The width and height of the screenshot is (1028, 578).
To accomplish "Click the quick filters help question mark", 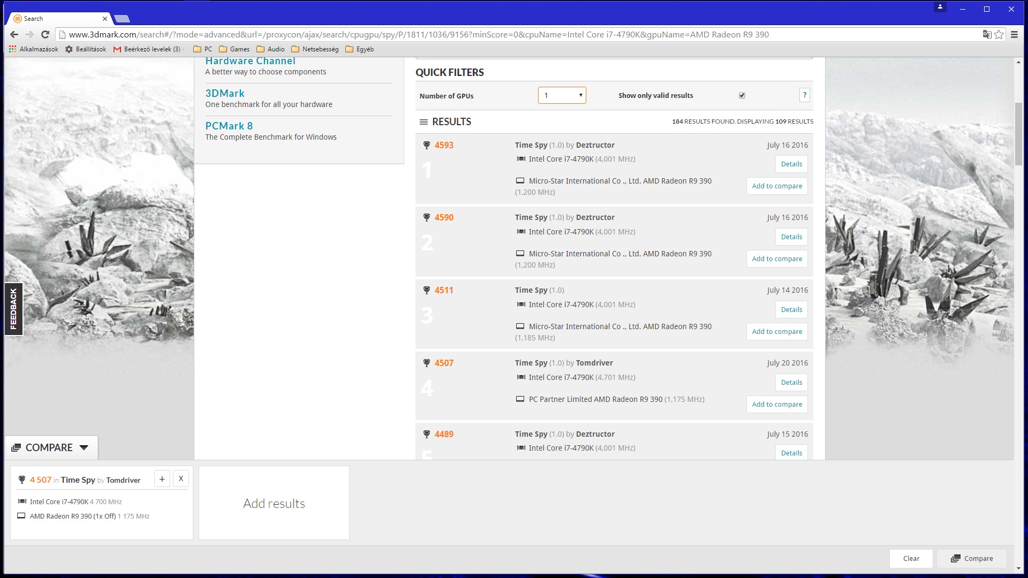I will tap(804, 95).
